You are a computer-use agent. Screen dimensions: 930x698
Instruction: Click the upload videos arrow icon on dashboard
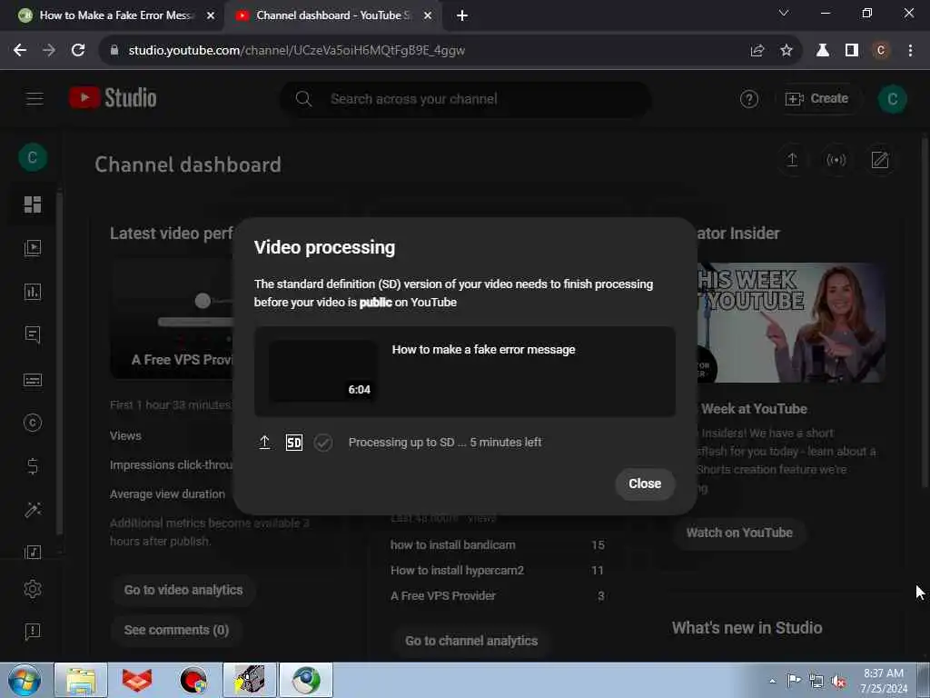pyautogui.click(x=792, y=159)
